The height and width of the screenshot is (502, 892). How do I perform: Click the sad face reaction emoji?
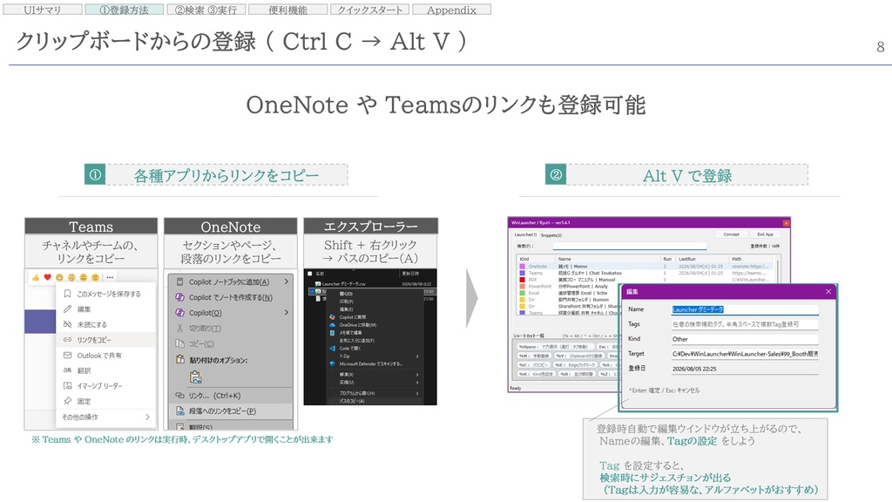(x=83, y=277)
